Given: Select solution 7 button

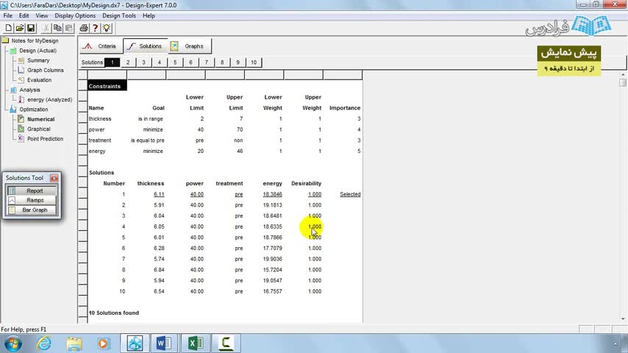Looking at the screenshot, I should coord(206,63).
